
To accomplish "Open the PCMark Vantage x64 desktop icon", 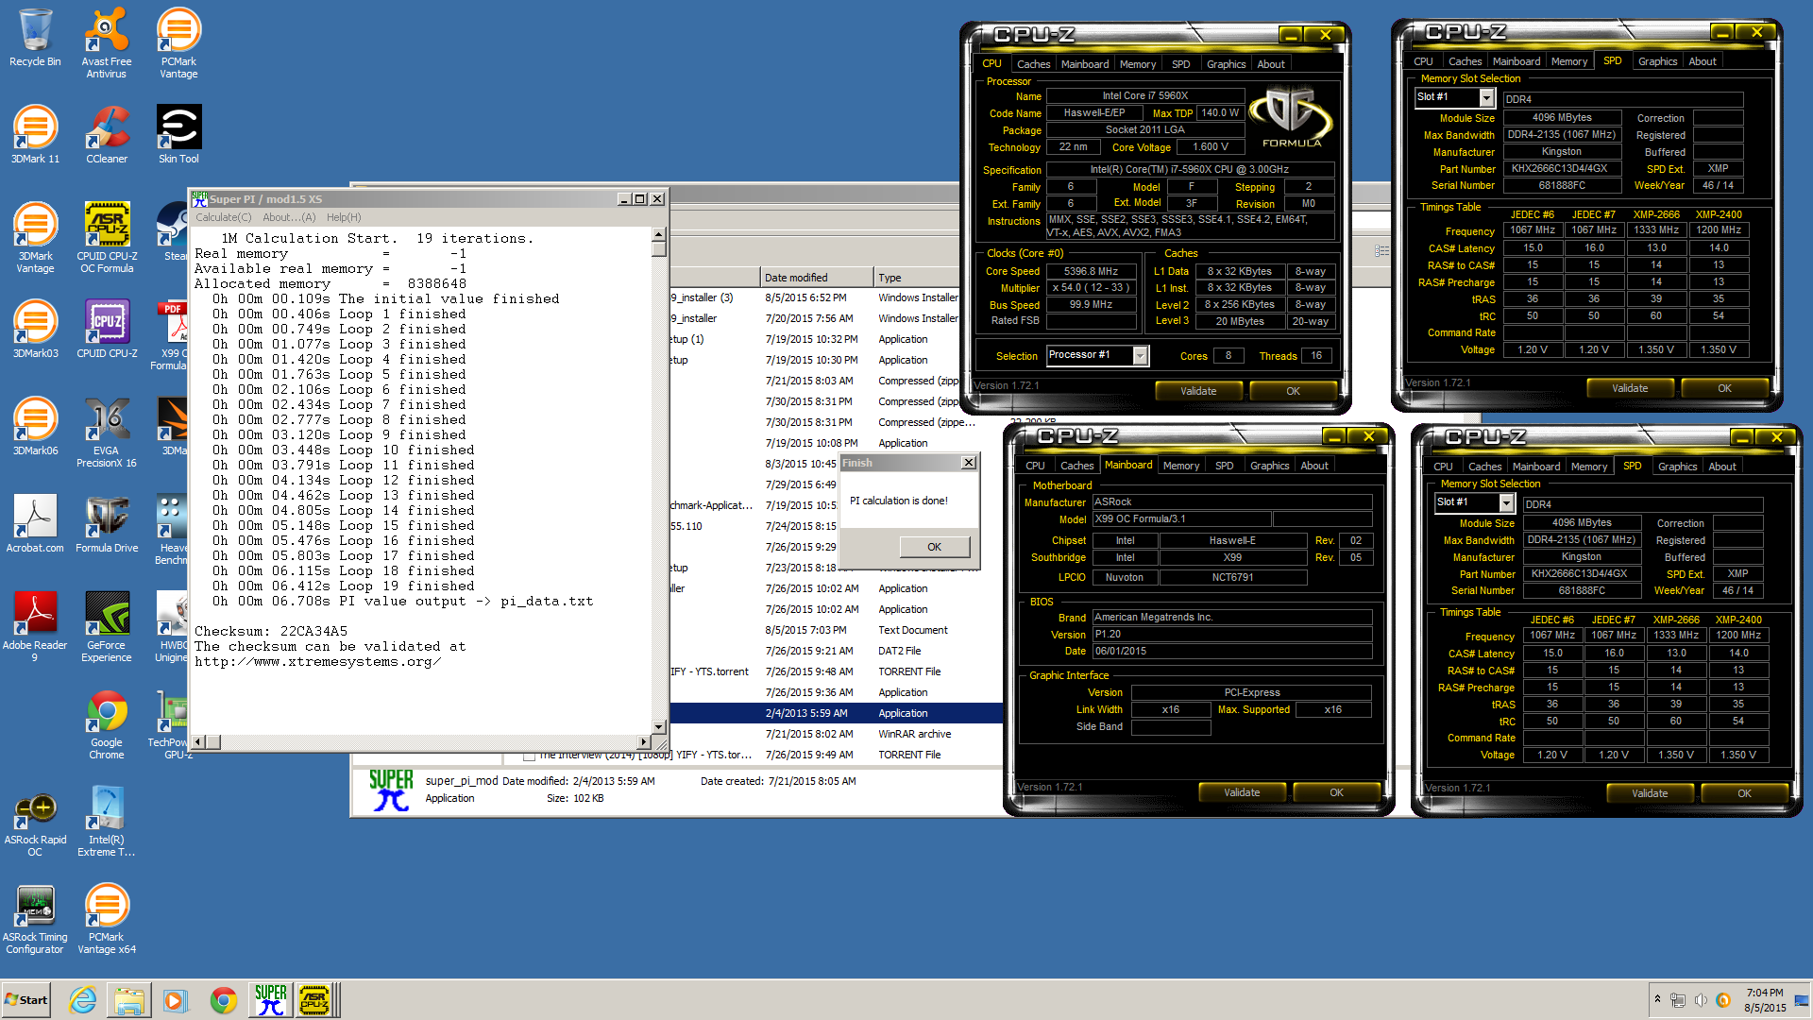I will point(107,919).
